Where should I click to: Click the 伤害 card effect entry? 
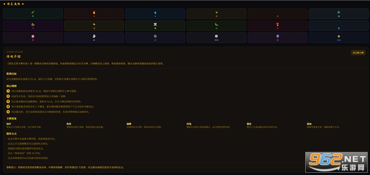(x=85, y=125)
